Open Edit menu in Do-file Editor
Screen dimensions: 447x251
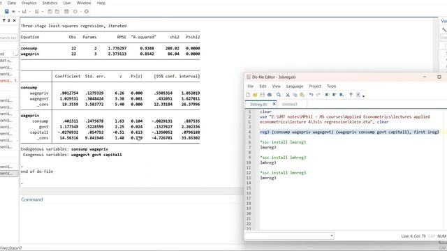click(263, 86)
